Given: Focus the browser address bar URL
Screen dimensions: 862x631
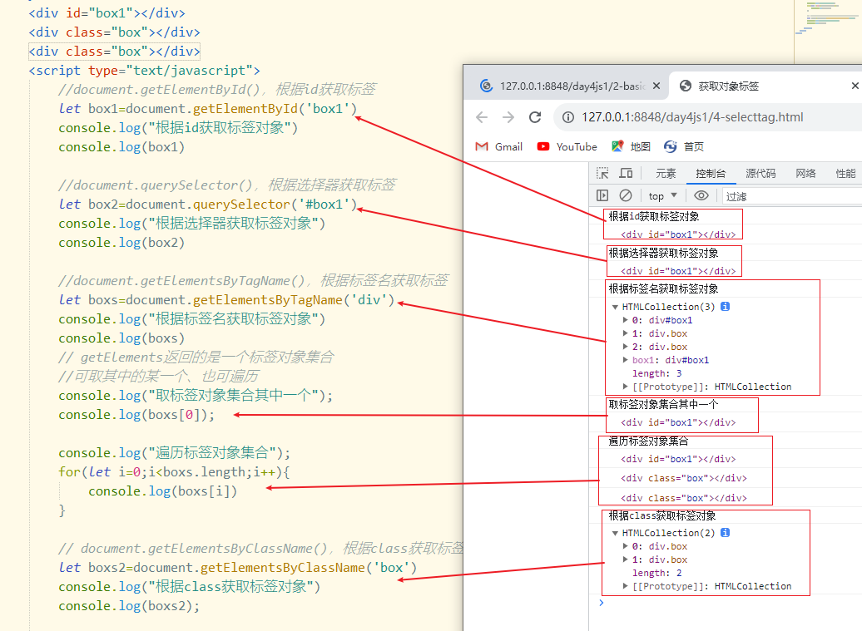Looking at the screenshot, I should [x=692, y=117].
